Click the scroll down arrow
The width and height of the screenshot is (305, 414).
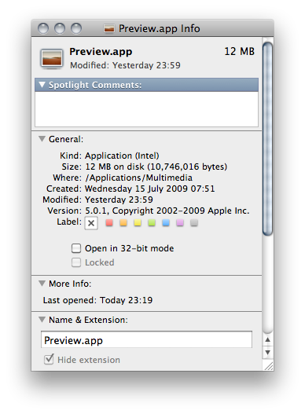(x=268, y=353)
